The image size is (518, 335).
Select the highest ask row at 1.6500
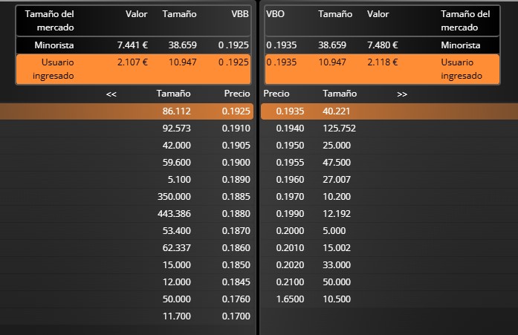(290, 299)
